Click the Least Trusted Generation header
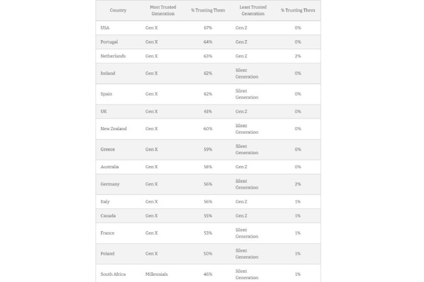Viewport: 424px width, 282px height. (x=253, y=10)
